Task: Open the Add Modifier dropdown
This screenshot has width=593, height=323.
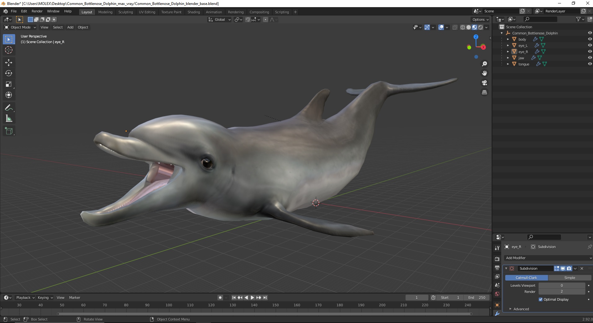Action: point(548,258)
